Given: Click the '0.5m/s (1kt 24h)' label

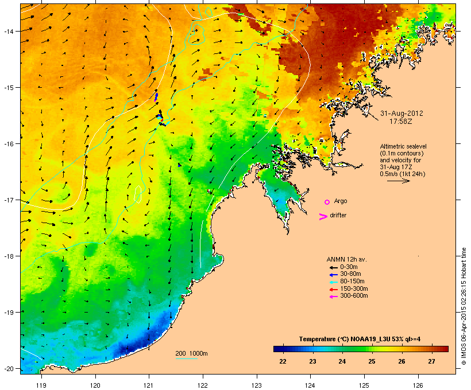Looking at the screenshot, I should click(x=403, y=174).
